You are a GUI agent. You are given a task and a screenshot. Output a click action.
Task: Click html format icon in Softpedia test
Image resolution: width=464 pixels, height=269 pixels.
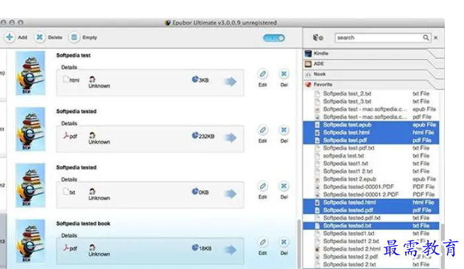(x=66, y=80)
